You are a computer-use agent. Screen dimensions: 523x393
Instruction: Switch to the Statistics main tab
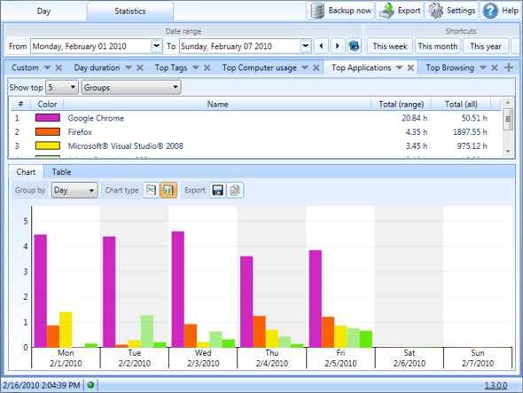130,12
